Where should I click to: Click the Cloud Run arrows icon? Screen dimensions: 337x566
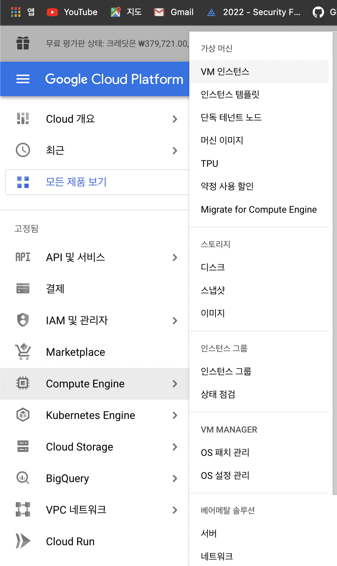[23, 541]
